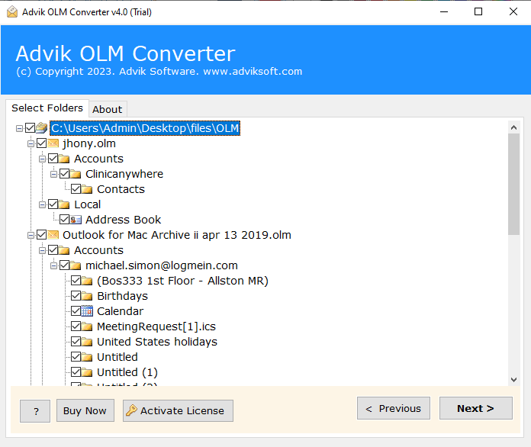Uncheck the Calendar checkbox
531x447 pixels.
tap(76, 311)
